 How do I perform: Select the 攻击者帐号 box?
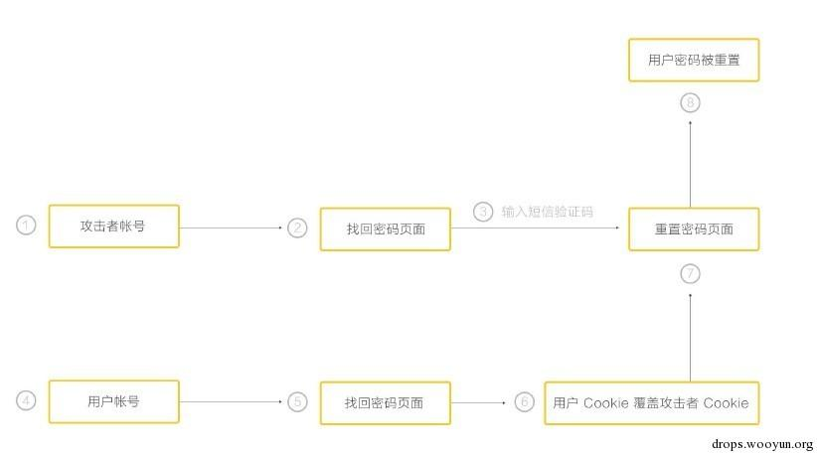[x=113, y=226]
